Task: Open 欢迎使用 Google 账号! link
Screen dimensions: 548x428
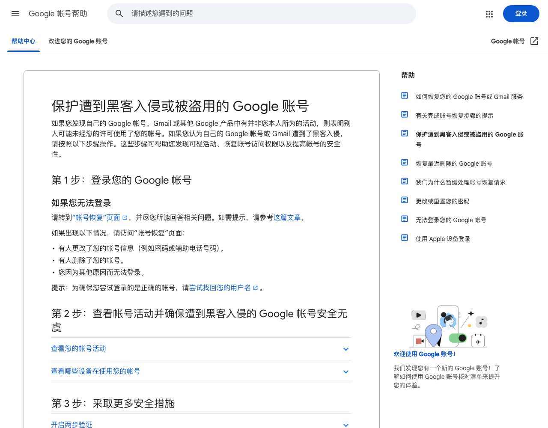Action: tap(424, 354)
